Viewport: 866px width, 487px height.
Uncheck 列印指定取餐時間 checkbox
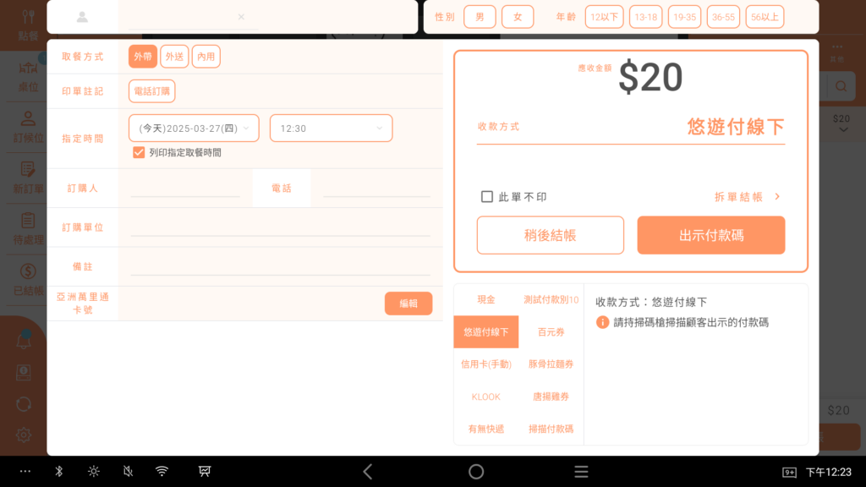(140, 152)
